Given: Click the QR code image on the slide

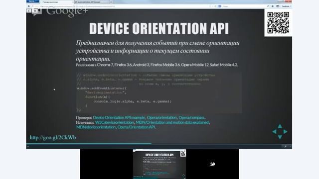Looking at the screenshot, I should click(278, 22).
